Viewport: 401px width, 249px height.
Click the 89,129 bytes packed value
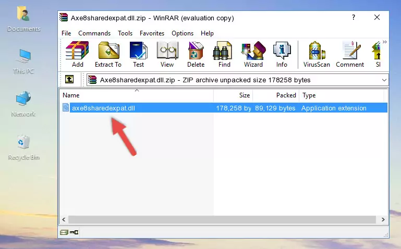click(275, 108)
